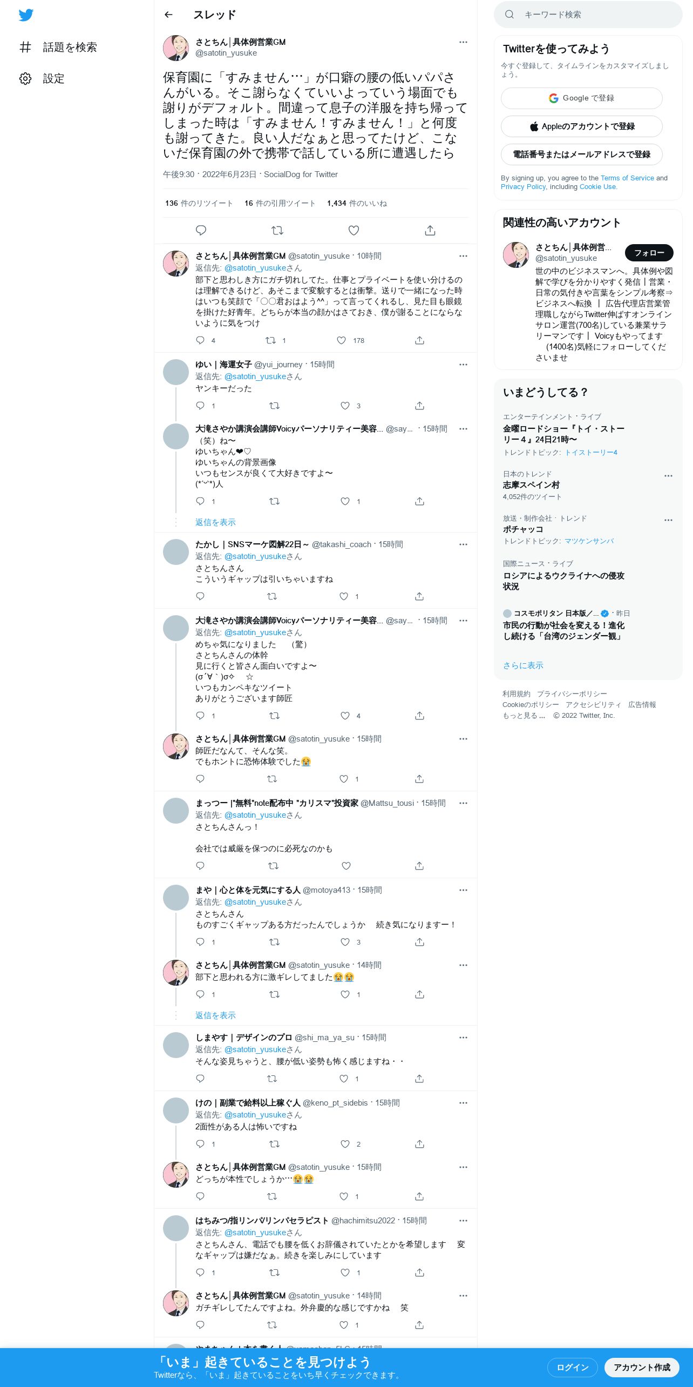
Task: Retweet the main tweet by さとちん
Action: pos(277,231)
